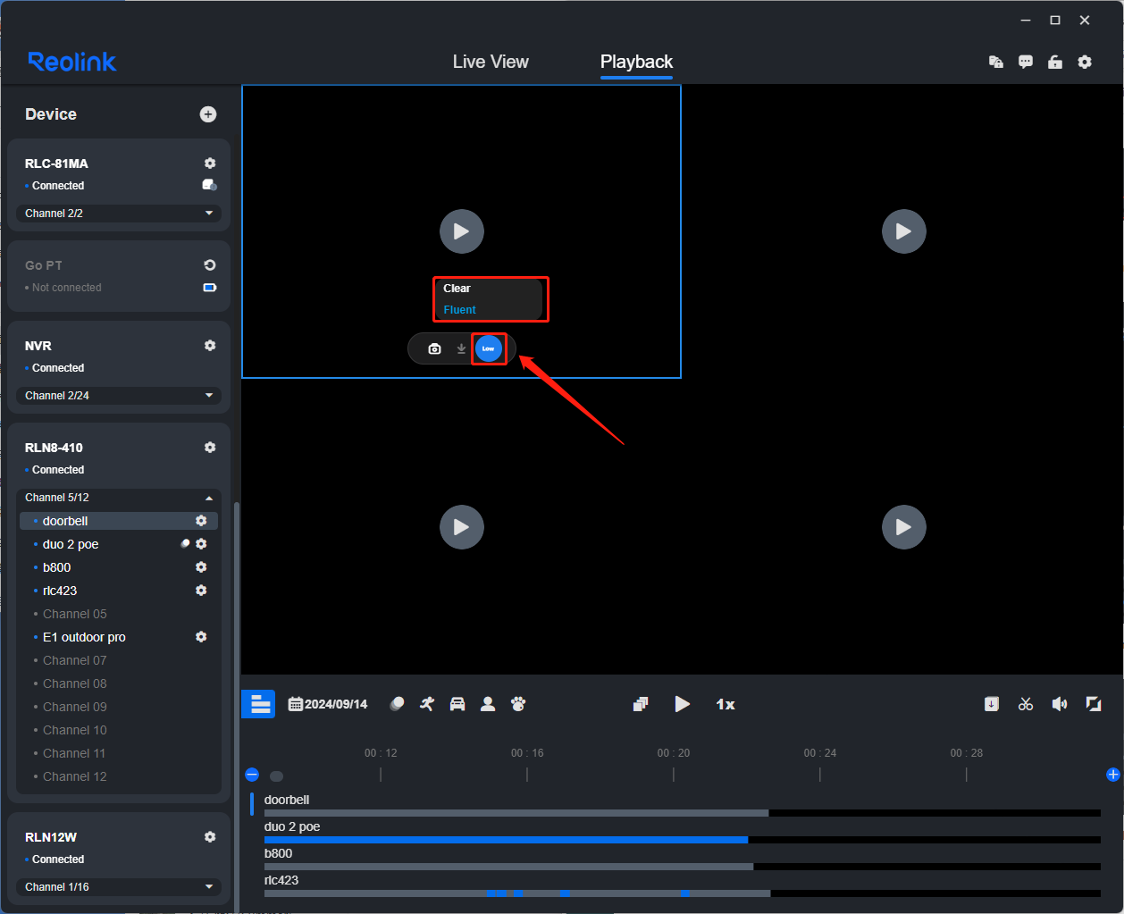This screenshot has width=1124, height=914.
Task: Open E1 outdoor pro channel settings gear
Action: (x=201, y=637)
